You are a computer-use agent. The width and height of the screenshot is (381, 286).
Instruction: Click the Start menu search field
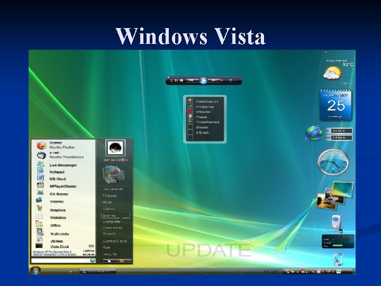(x=60, y=261)
